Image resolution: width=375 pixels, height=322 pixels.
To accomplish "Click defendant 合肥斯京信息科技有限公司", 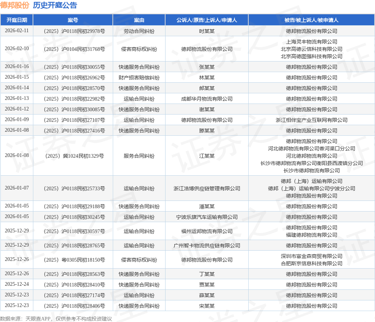I will click(311, 263).
